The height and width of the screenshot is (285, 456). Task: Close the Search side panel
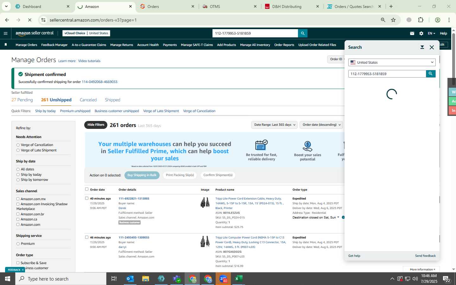tap(432, 47)
